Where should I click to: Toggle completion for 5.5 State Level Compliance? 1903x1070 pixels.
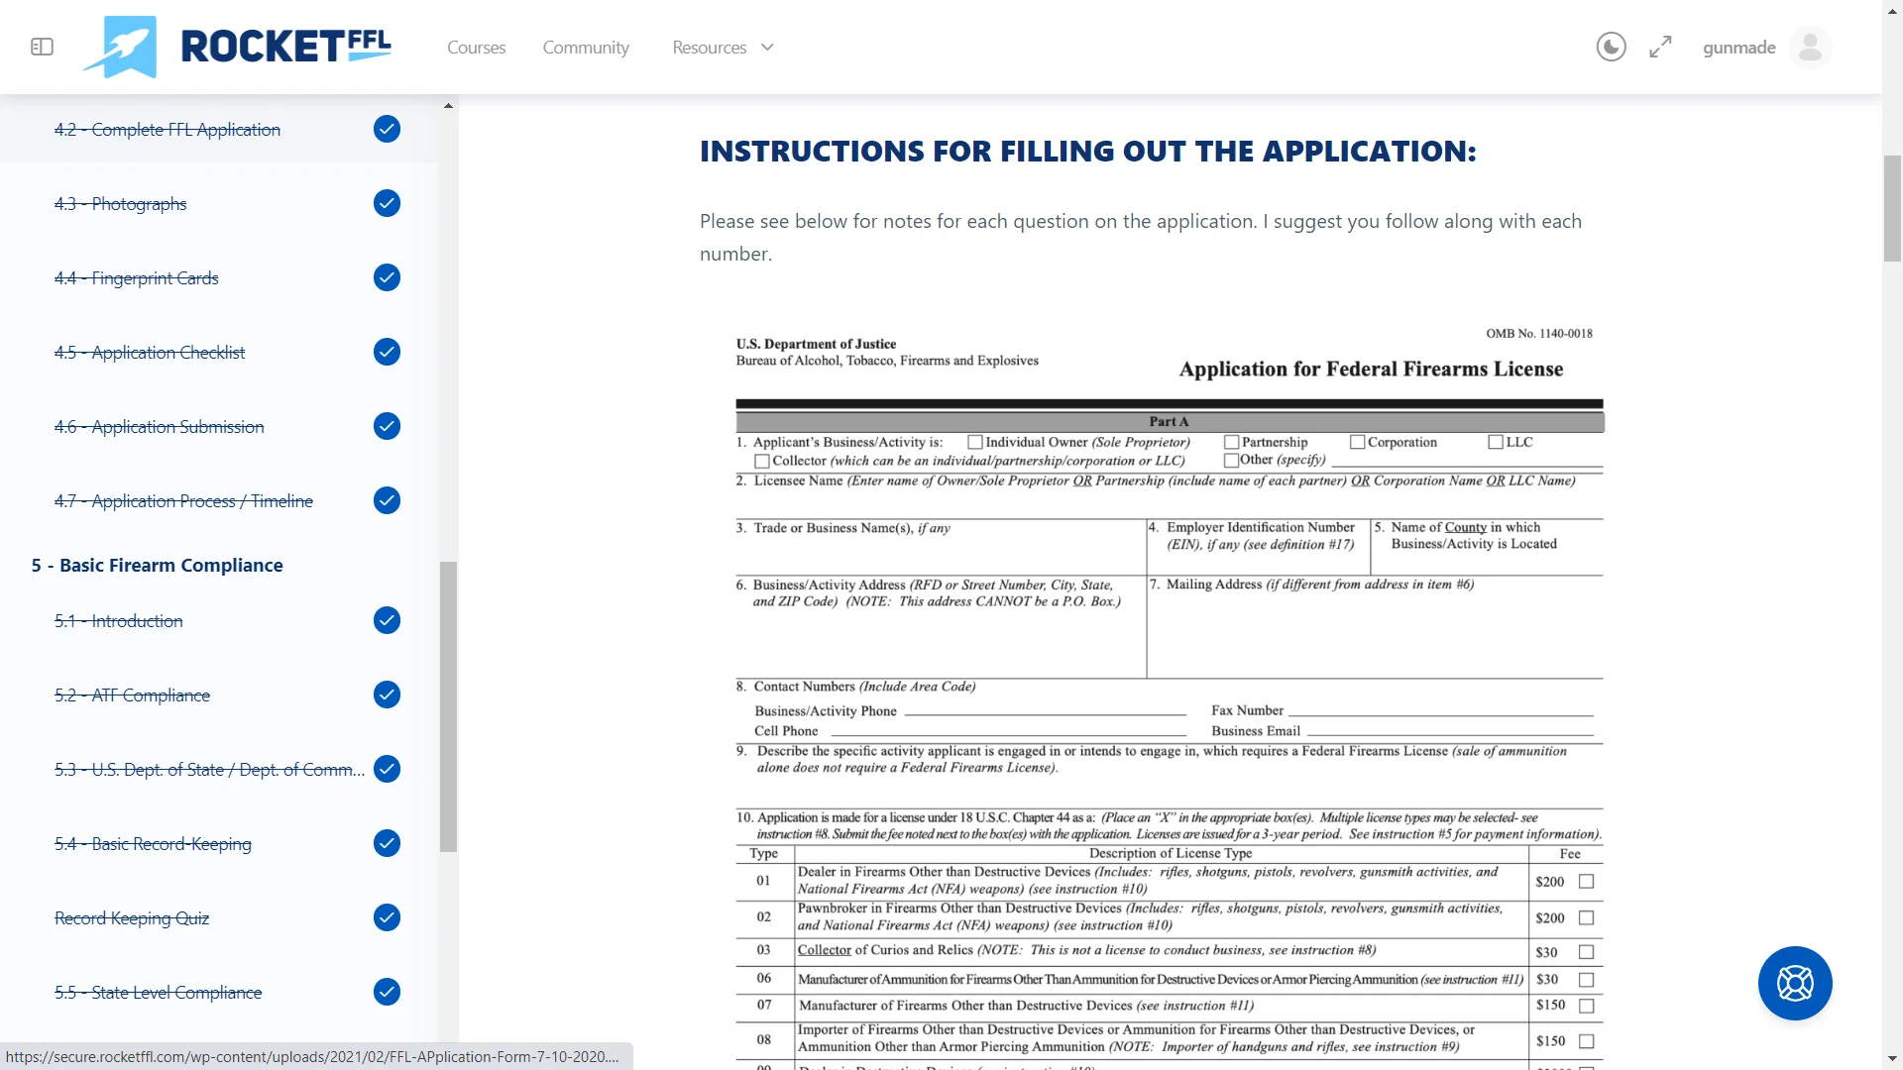pos(387,992)
